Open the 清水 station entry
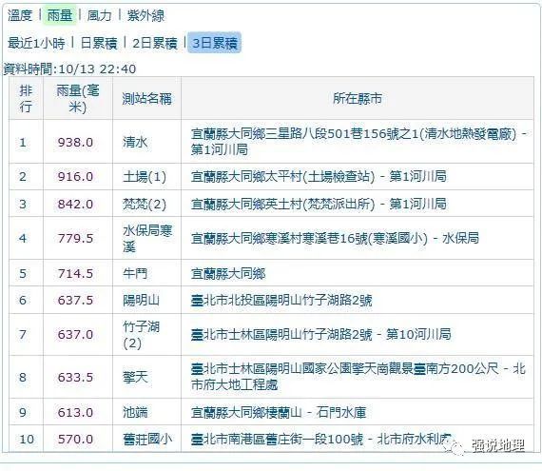 [x=135, y=142]
